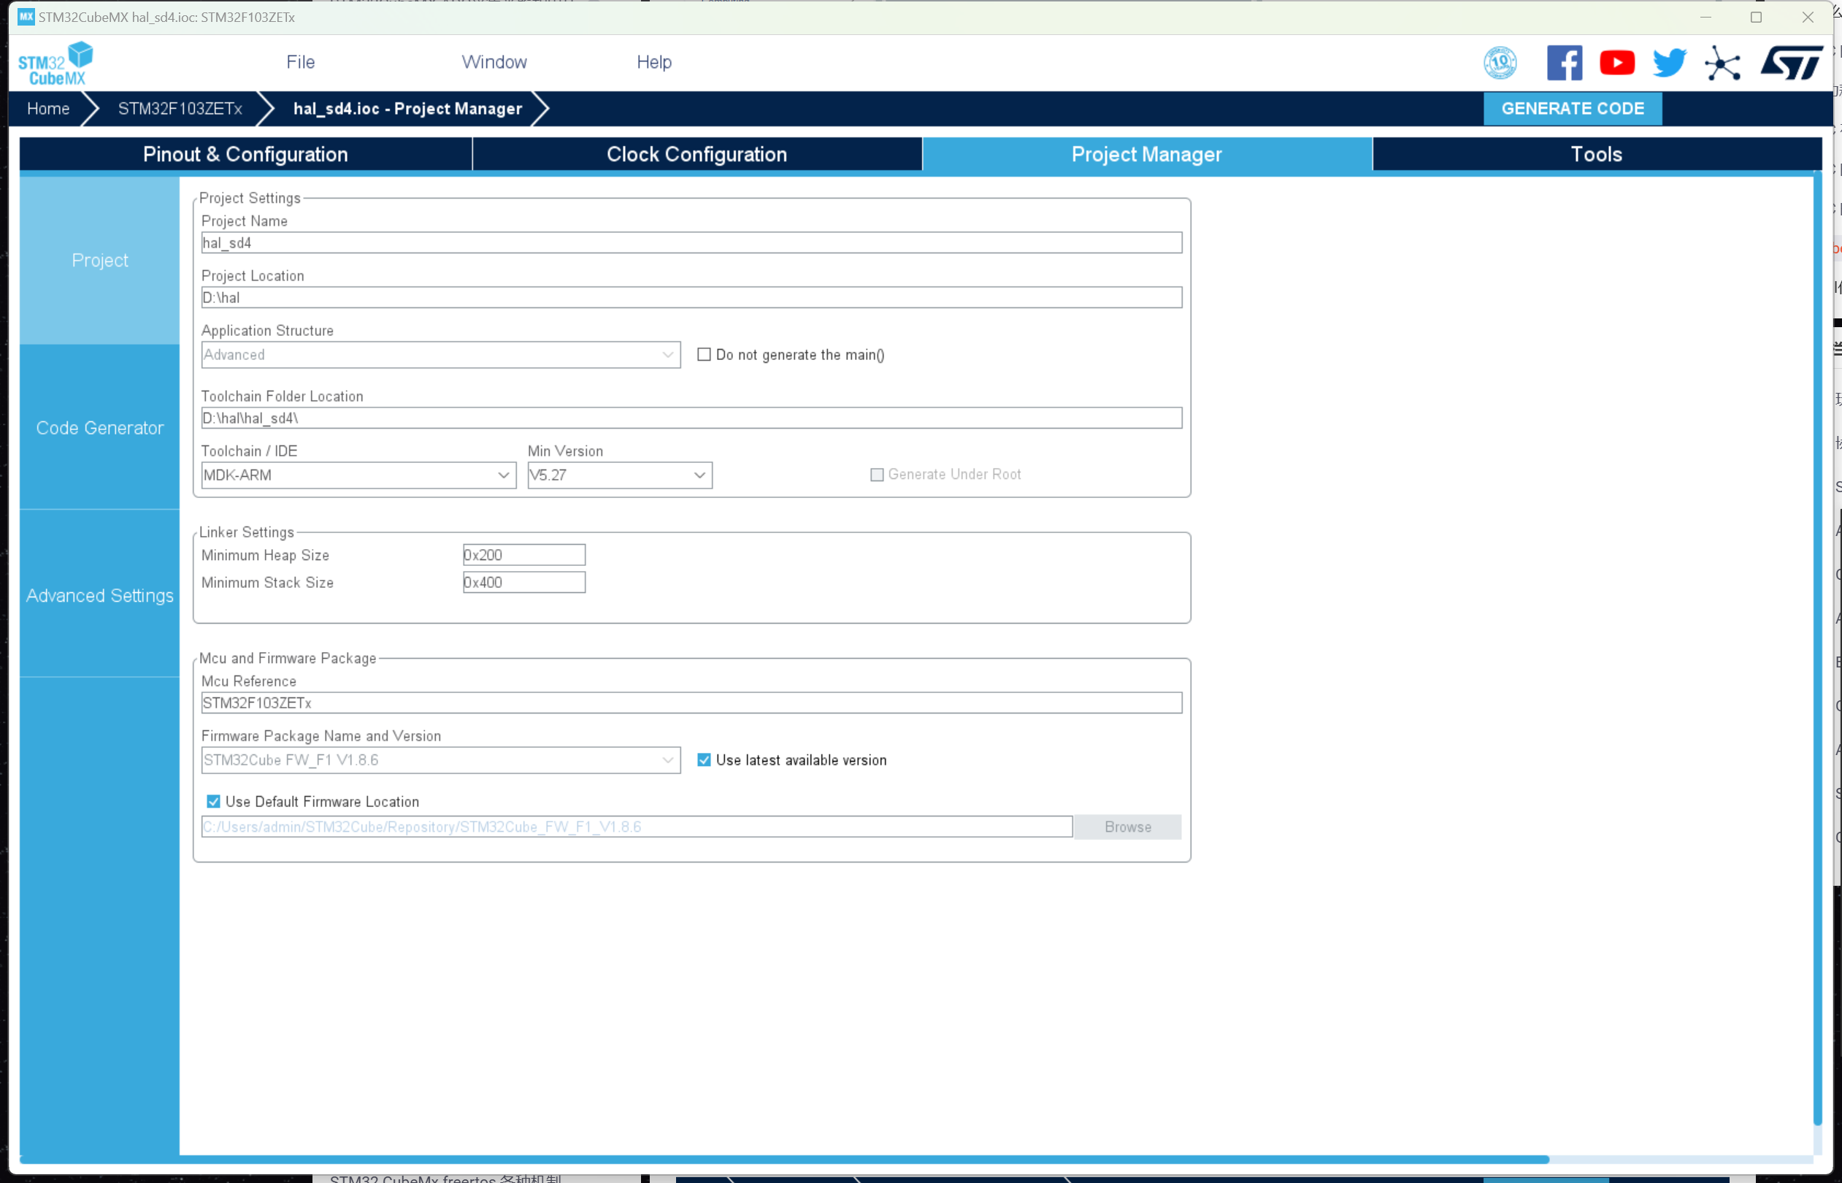This screenshot has width=1842, height=1183.
Task: Open the Window menu
Action: point(494,62)
